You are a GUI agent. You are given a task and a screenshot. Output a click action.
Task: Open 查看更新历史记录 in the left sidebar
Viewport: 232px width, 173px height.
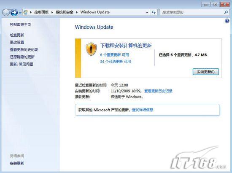coord(24,49)
